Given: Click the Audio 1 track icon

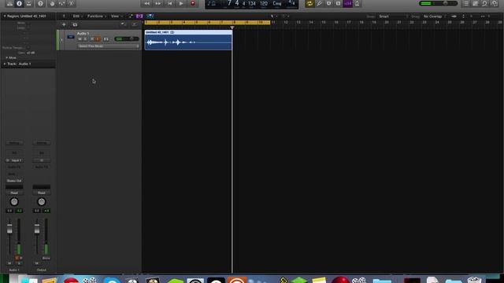Looking at the screenshot, I should pos(71,37).
